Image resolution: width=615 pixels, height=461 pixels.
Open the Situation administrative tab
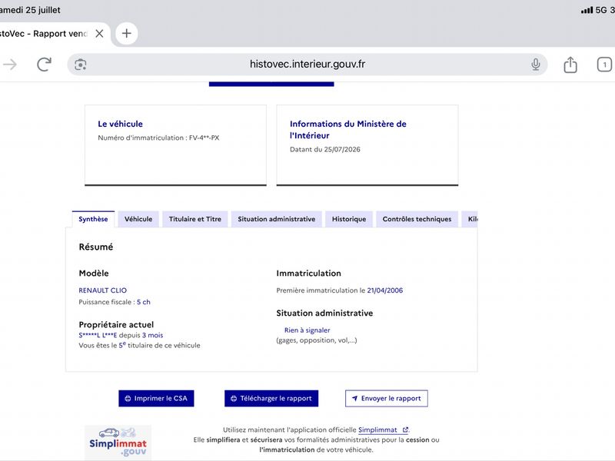[277, 219]
